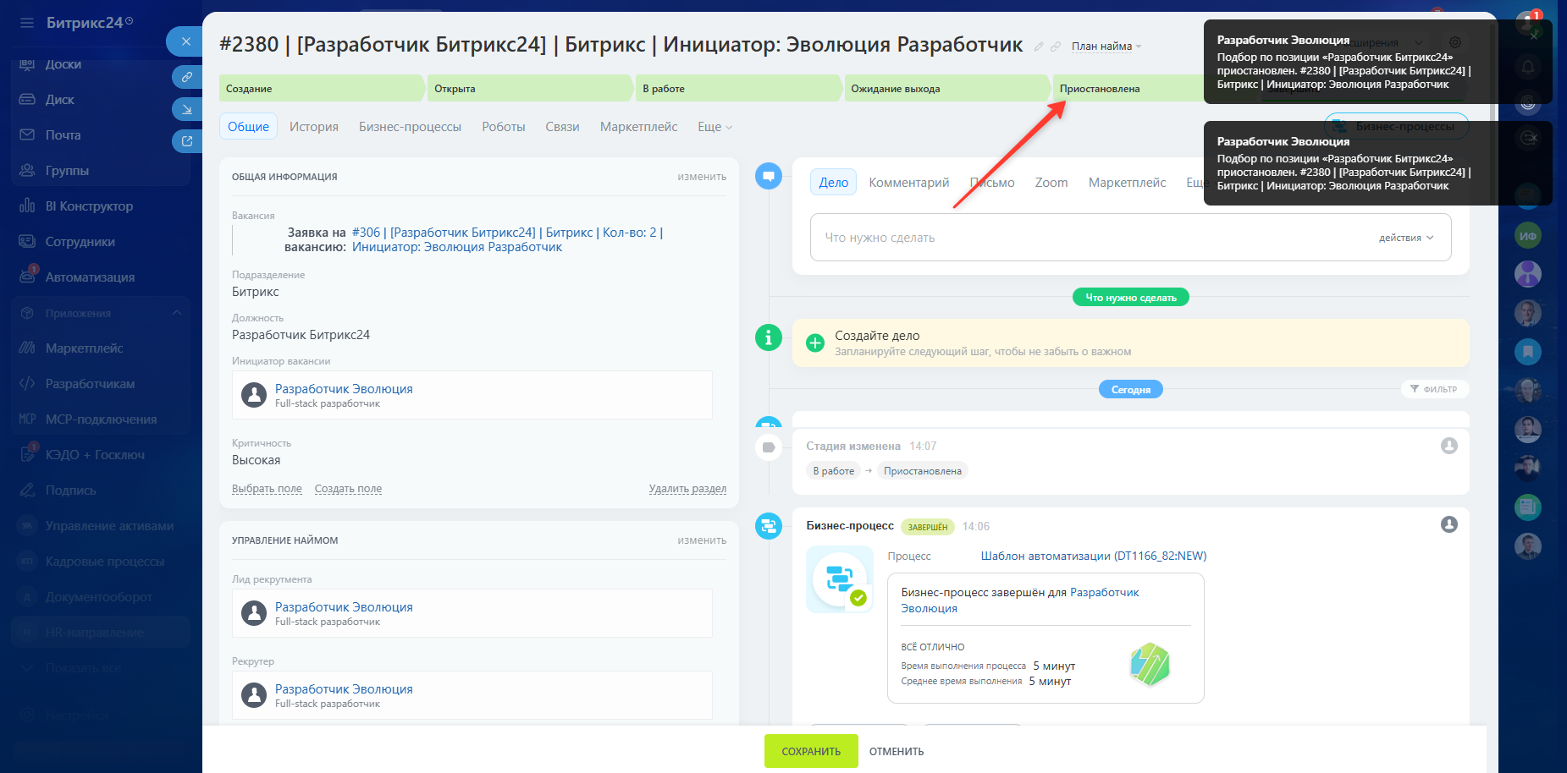Open the Связи tab
Viewport: 1567px width, 773px height.
point(562,127)
